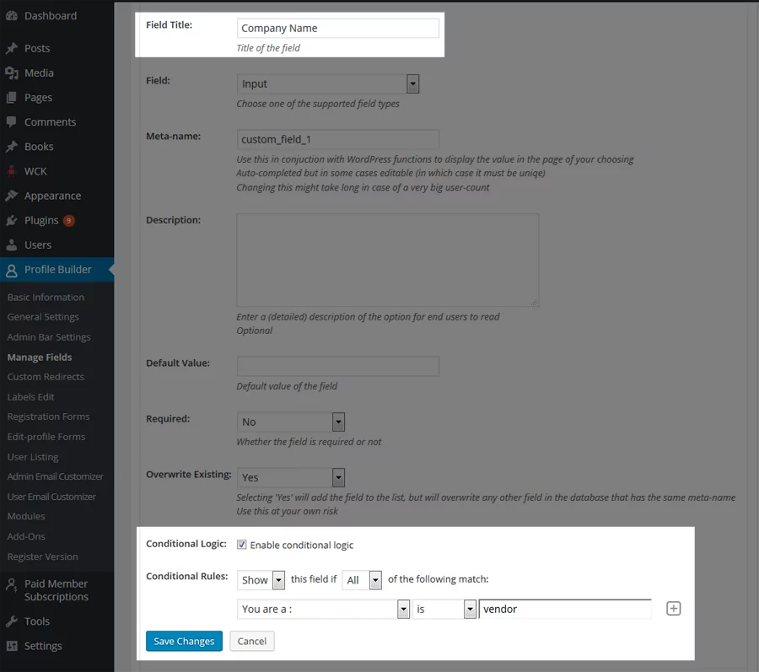This screenshot has width=759, height=672.
Task: Open Media via its sidebar icon
Action: (12, 73)
